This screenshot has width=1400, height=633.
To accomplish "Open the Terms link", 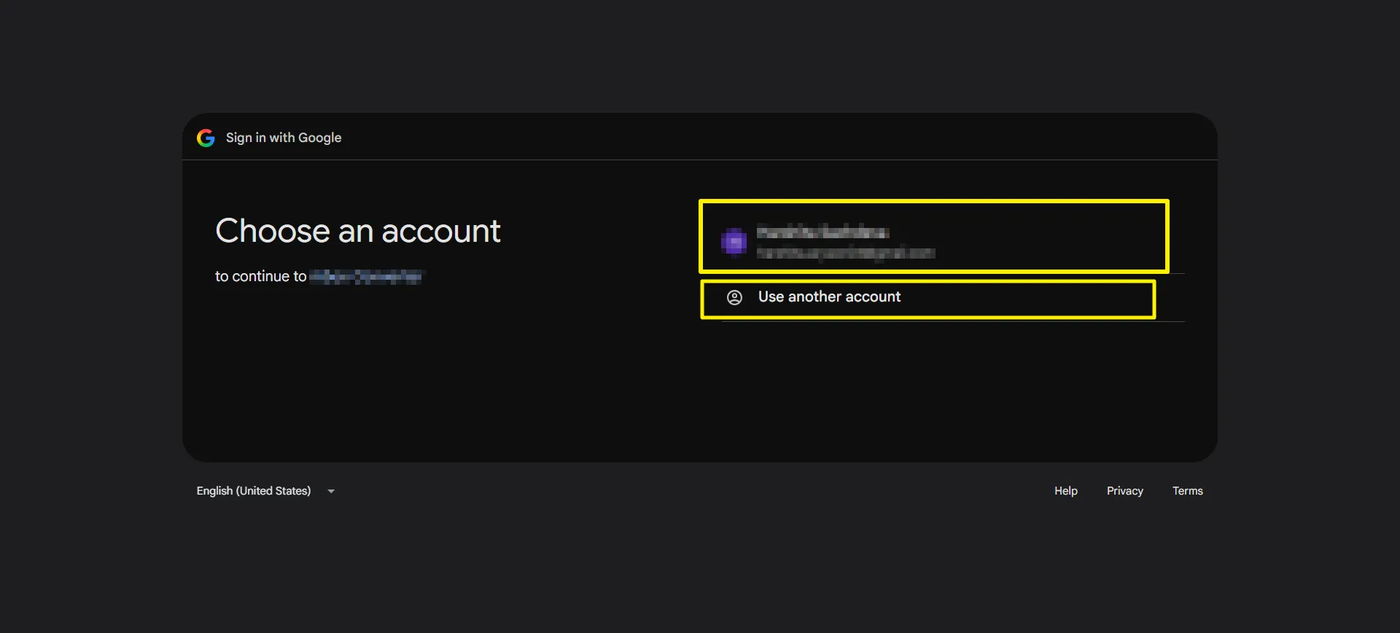I will point(1187,491).
